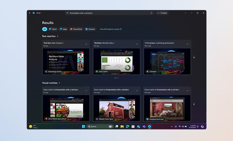The width and height of the screenshot is (233, 141).
Task: Show next Visual matches with right arrow
Action: click(x=194, y=104)
